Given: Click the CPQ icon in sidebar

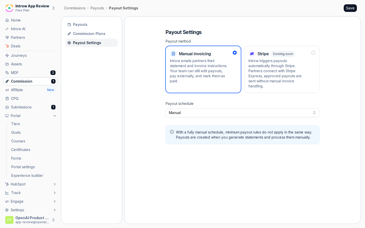Looking at the screenshot, I should (x=7, y=99).
